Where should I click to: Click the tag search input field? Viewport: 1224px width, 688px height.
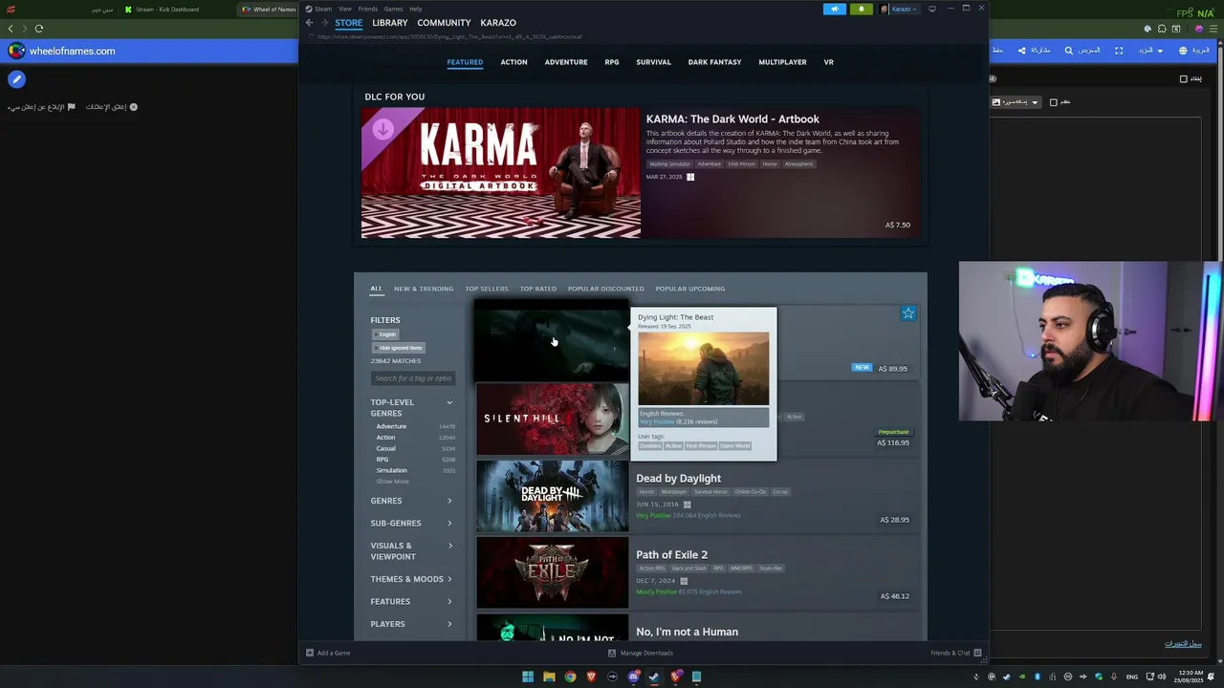point(412,378)
